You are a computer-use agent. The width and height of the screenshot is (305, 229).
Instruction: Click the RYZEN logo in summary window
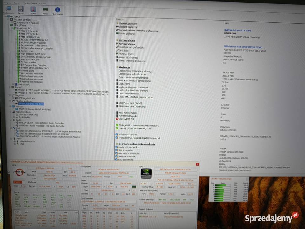(19, 172)
